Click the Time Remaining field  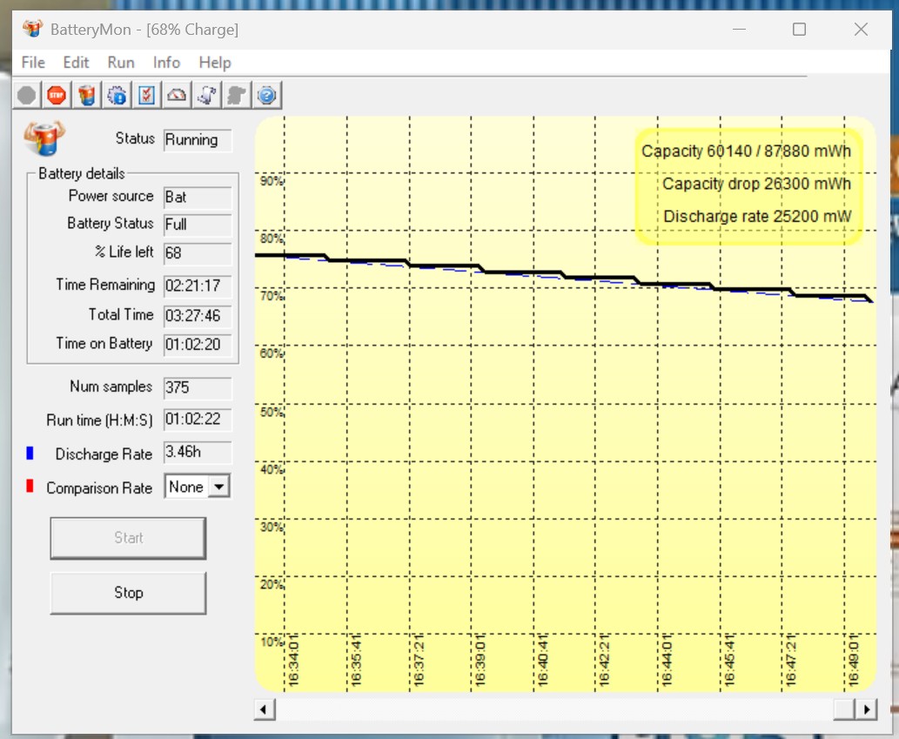(198, 286)
